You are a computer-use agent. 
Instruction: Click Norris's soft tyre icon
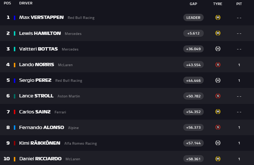[x=218, y=65]
